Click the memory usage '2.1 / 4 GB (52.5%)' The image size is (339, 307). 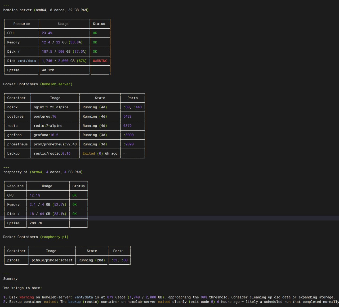click(48, 205)
